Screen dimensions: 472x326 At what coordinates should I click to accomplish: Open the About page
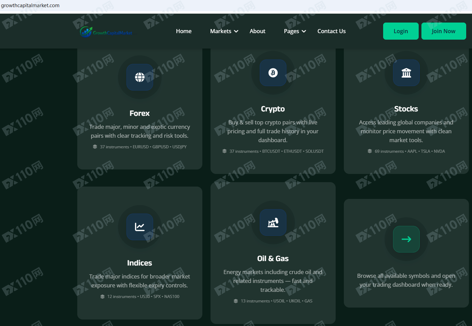(257, 31)
